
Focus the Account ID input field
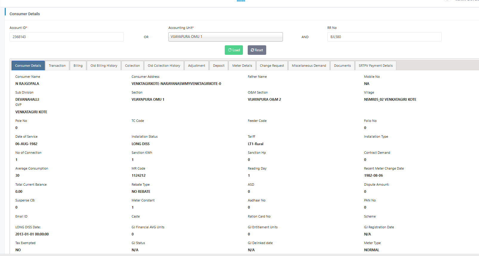[67, 37]
